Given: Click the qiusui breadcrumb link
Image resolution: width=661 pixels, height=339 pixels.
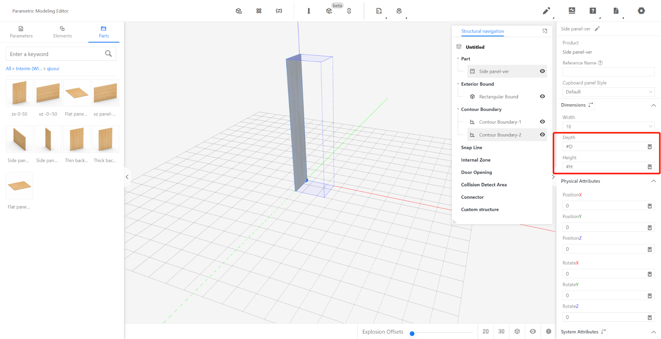Looking at the screenshot, I should tap(53, 69).
